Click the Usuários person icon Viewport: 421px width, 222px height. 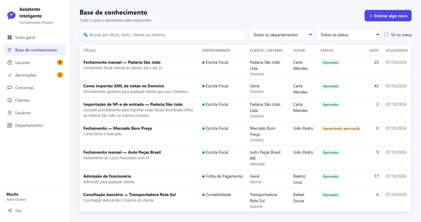point(10,113)
